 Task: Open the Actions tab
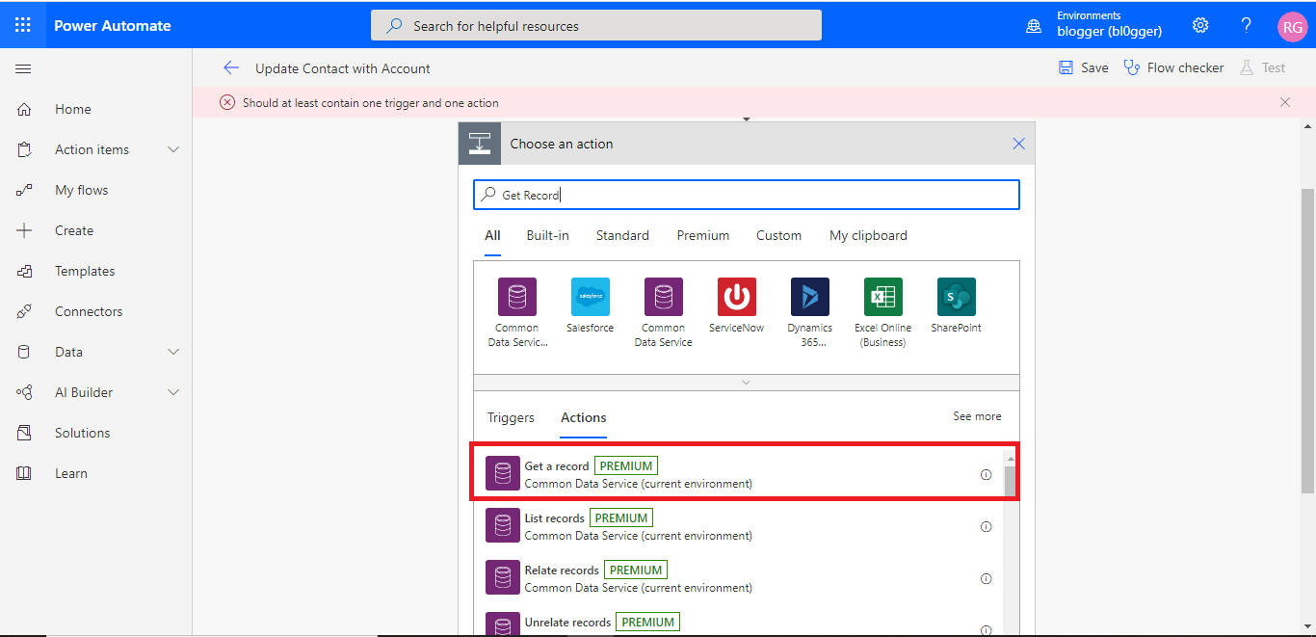[584, 417]
